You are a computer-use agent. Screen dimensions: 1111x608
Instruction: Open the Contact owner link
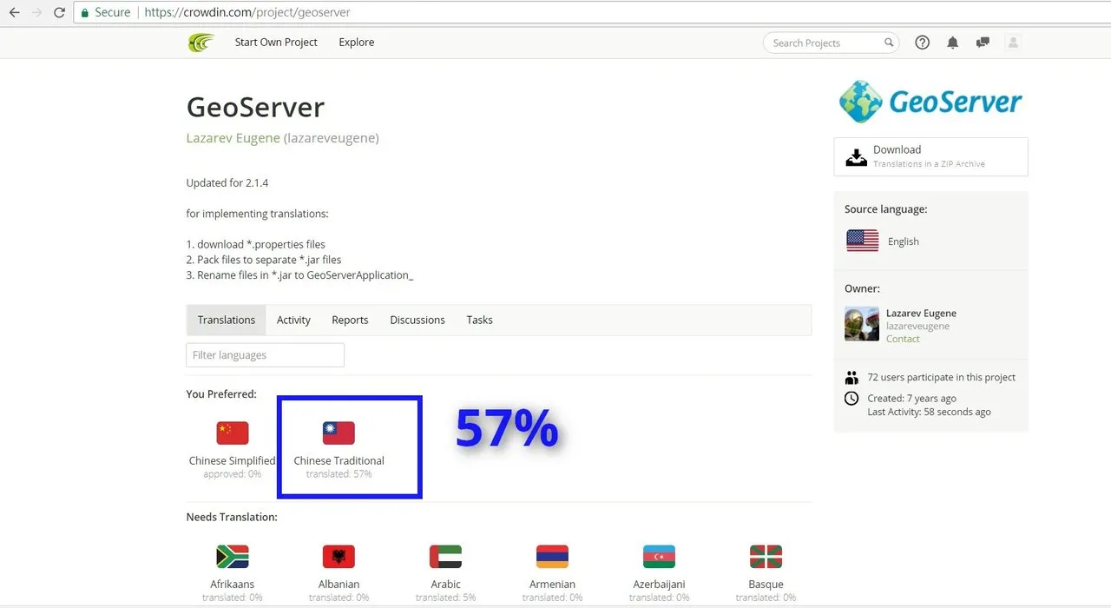click(903, 339)
